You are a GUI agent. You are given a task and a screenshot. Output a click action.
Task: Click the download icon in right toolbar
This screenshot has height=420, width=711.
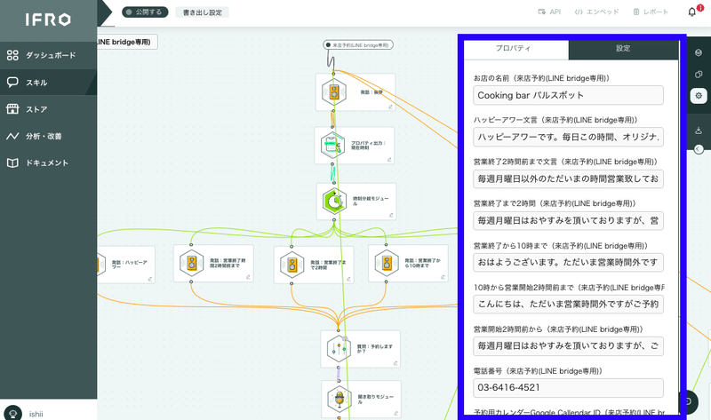[x=699, y=131]
